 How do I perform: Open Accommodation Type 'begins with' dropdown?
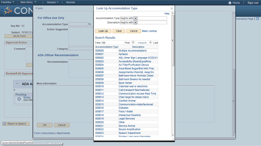pyautogui.click(x=135, y=18)
